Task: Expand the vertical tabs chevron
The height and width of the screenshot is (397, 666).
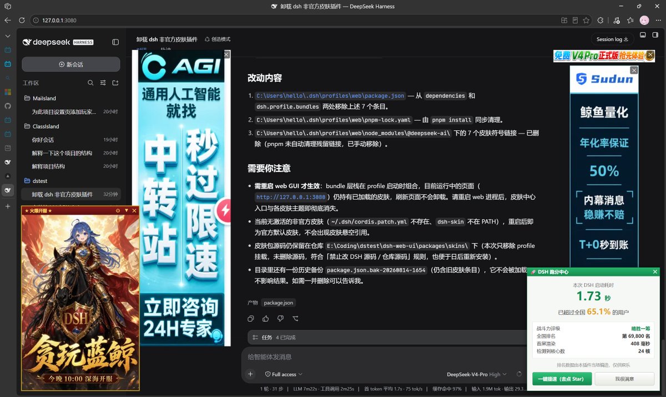Action: pyautogui.click(x=8, y=35)
